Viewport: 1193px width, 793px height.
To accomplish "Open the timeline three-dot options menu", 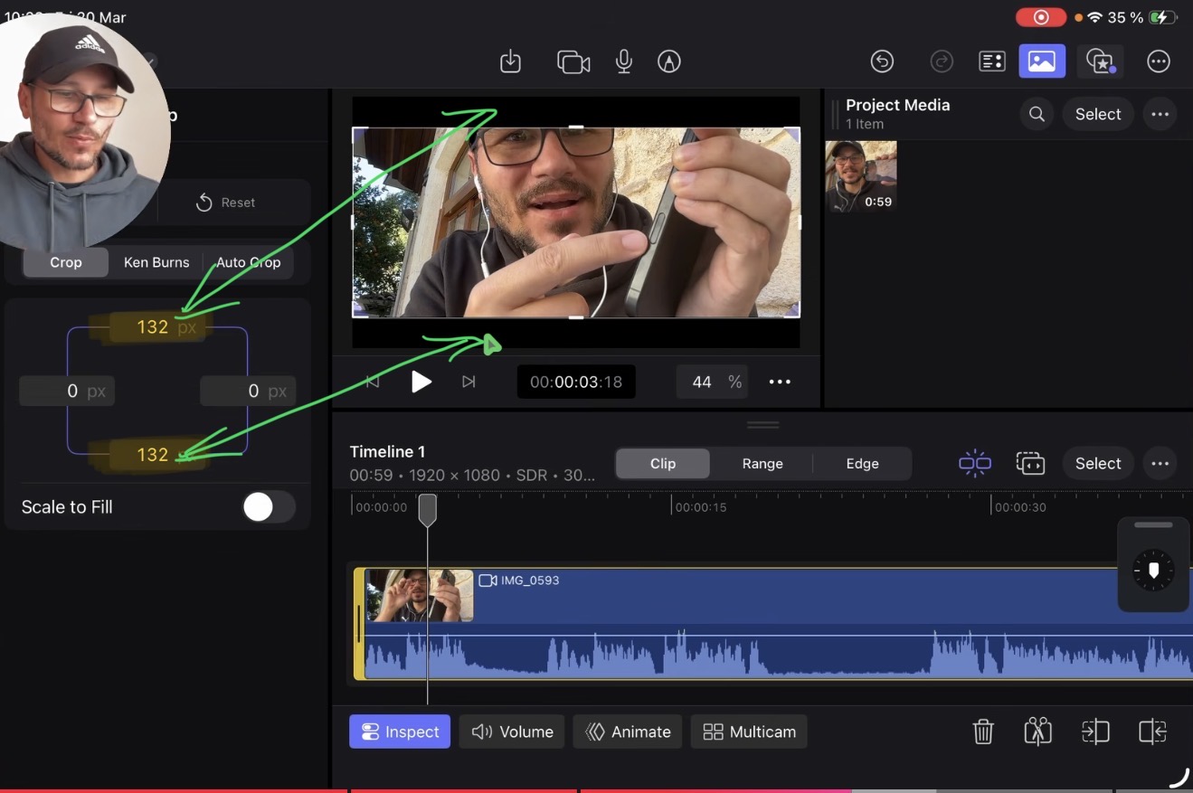I will tap(1160, 463).
